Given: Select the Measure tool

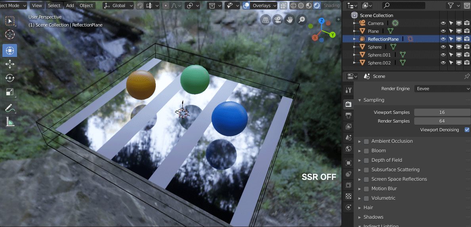Looking at the screenshot, I should [x=10, y=121].
